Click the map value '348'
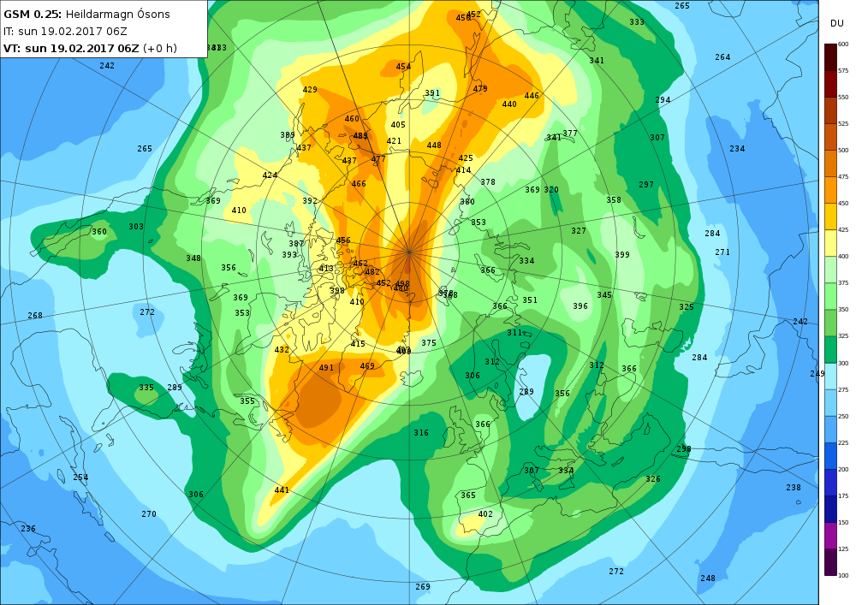The image size is (856, 605). coord(193,258)
